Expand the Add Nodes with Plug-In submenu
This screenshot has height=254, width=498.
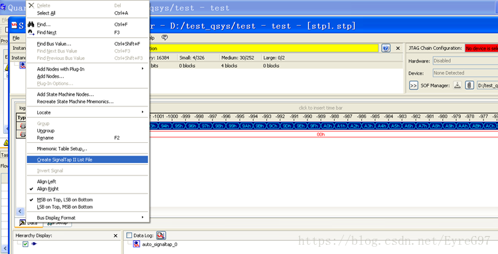coord(88,69)
